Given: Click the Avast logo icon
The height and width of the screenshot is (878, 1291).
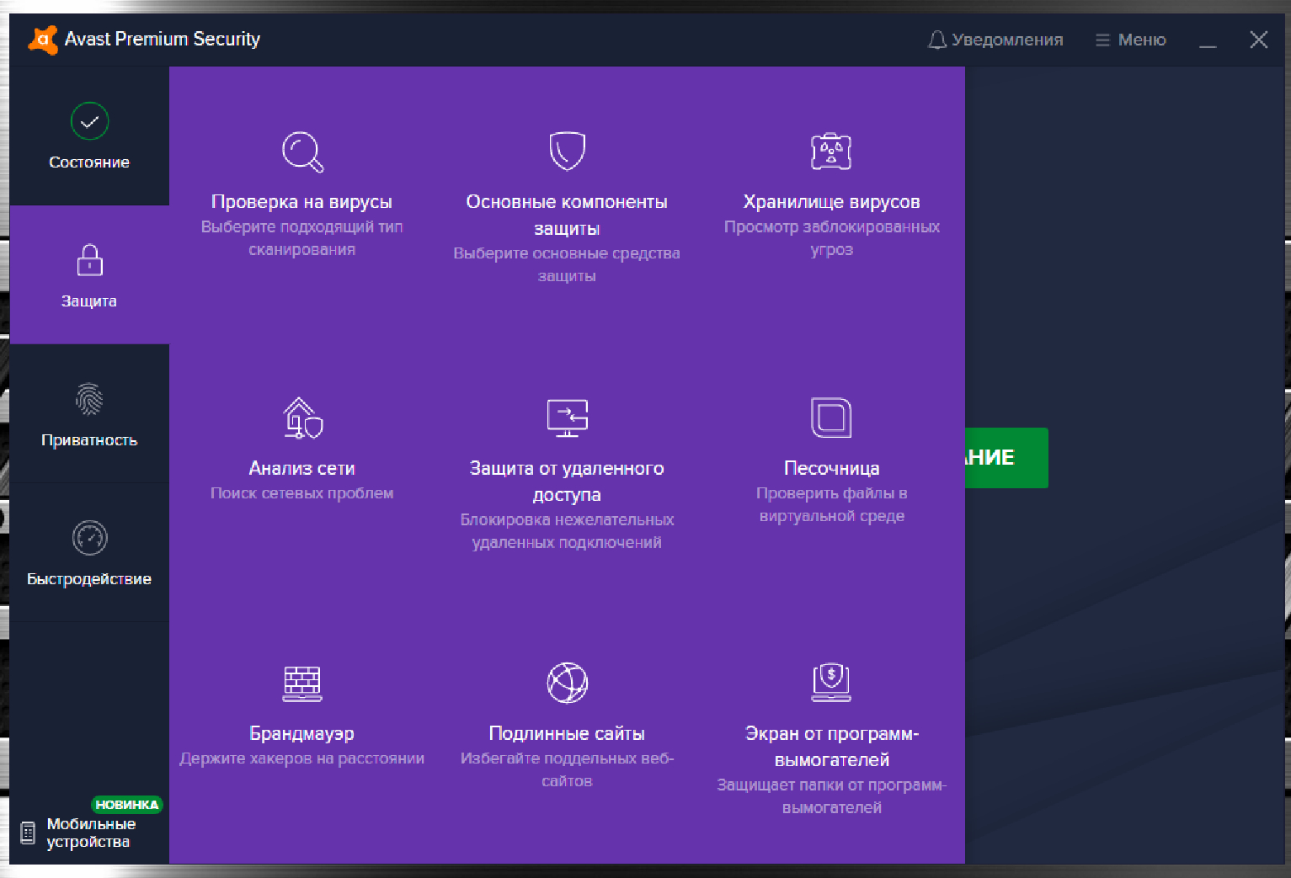Looking at the screenshot, I should point(43,40).
